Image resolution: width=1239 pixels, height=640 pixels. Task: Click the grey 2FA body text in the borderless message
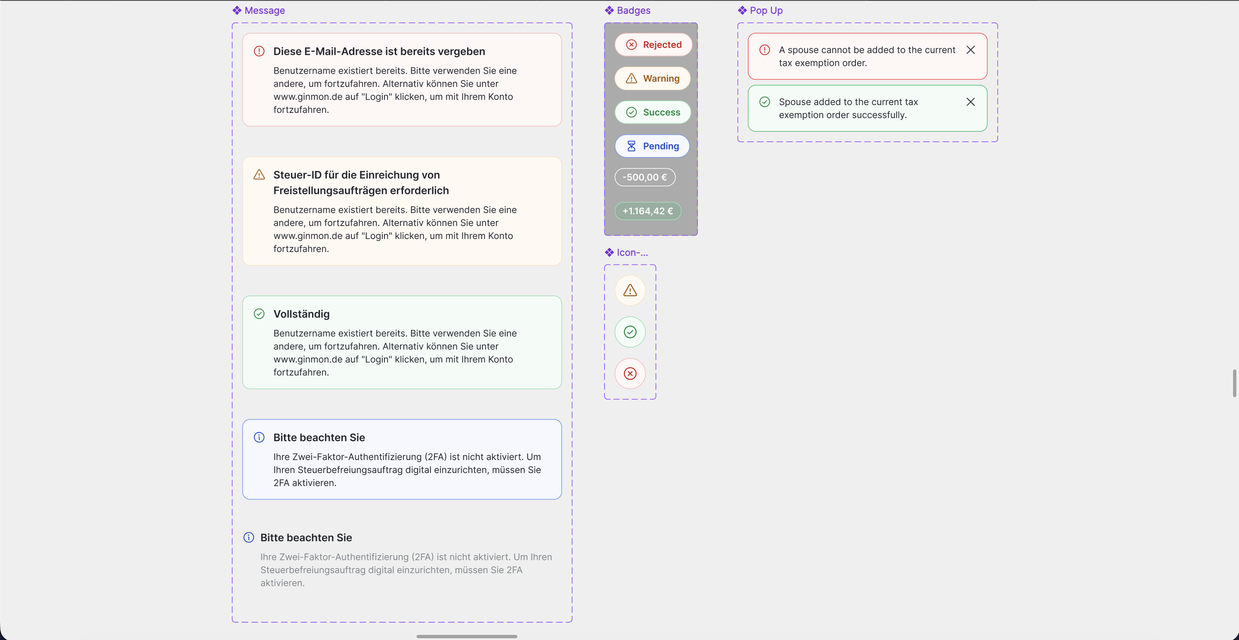pos(406,570)
